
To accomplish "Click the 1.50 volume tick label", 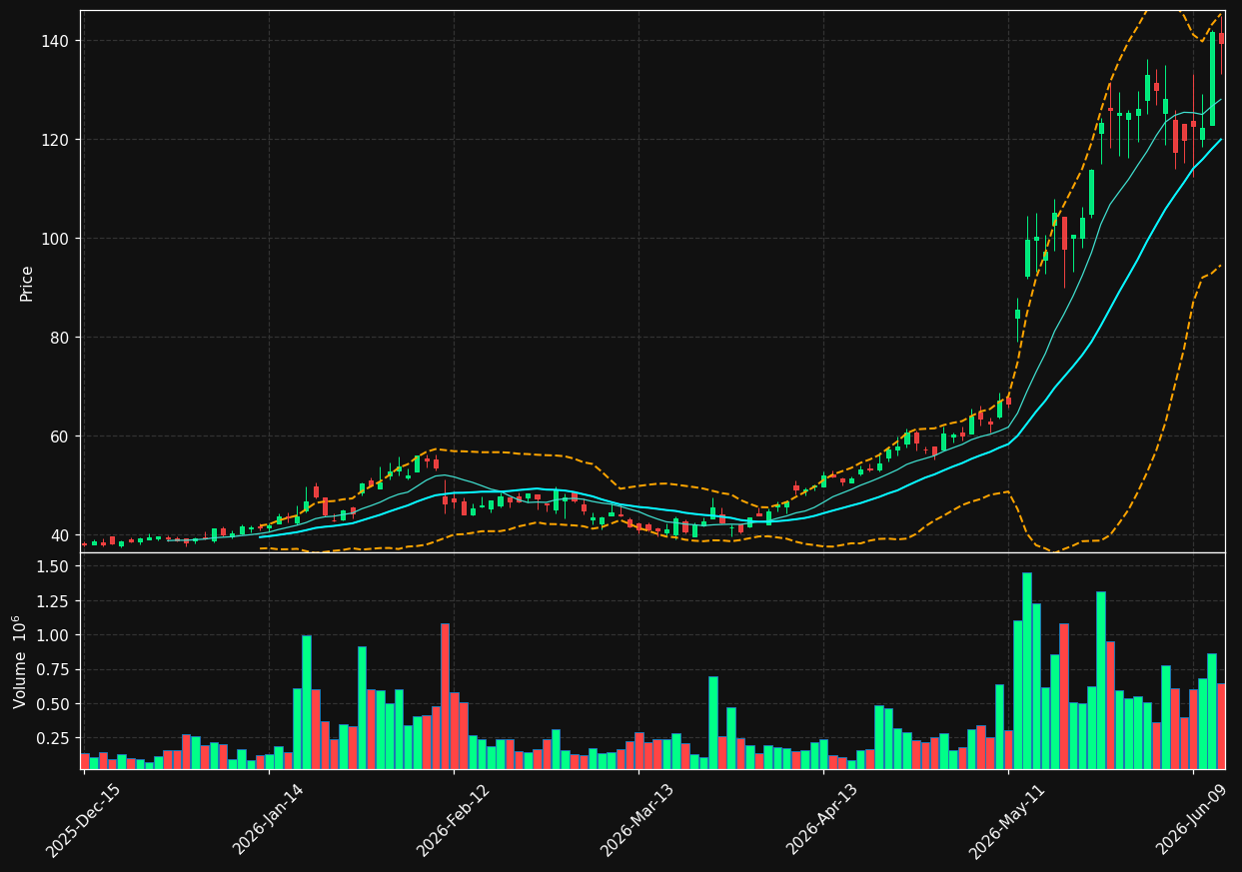I will (x=54, y=566).
